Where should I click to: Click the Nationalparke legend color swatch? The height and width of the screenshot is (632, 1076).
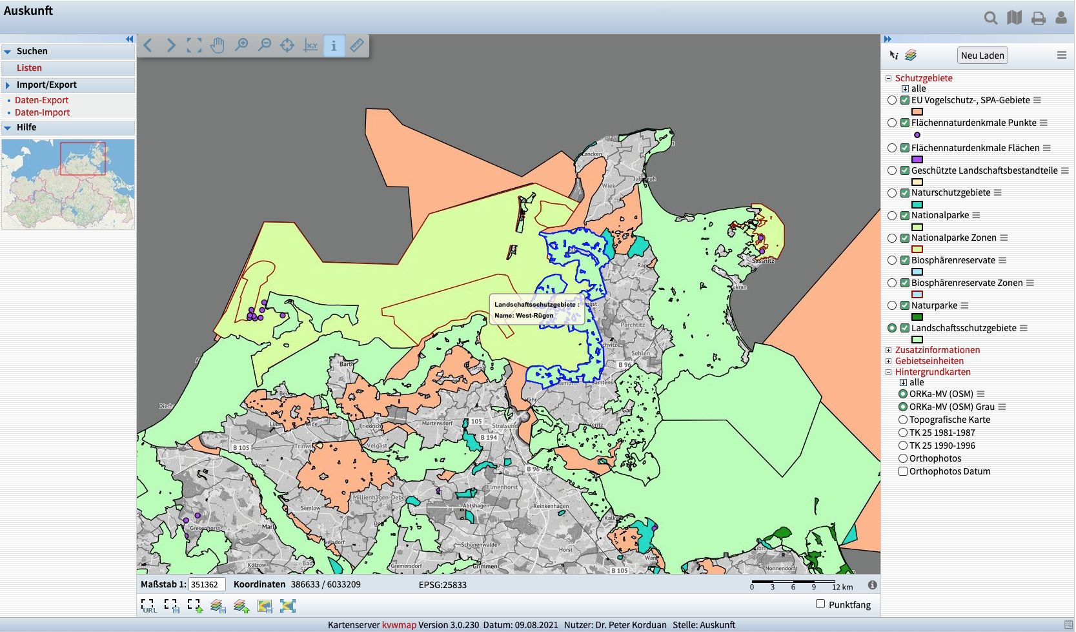[x=917, y=227]
